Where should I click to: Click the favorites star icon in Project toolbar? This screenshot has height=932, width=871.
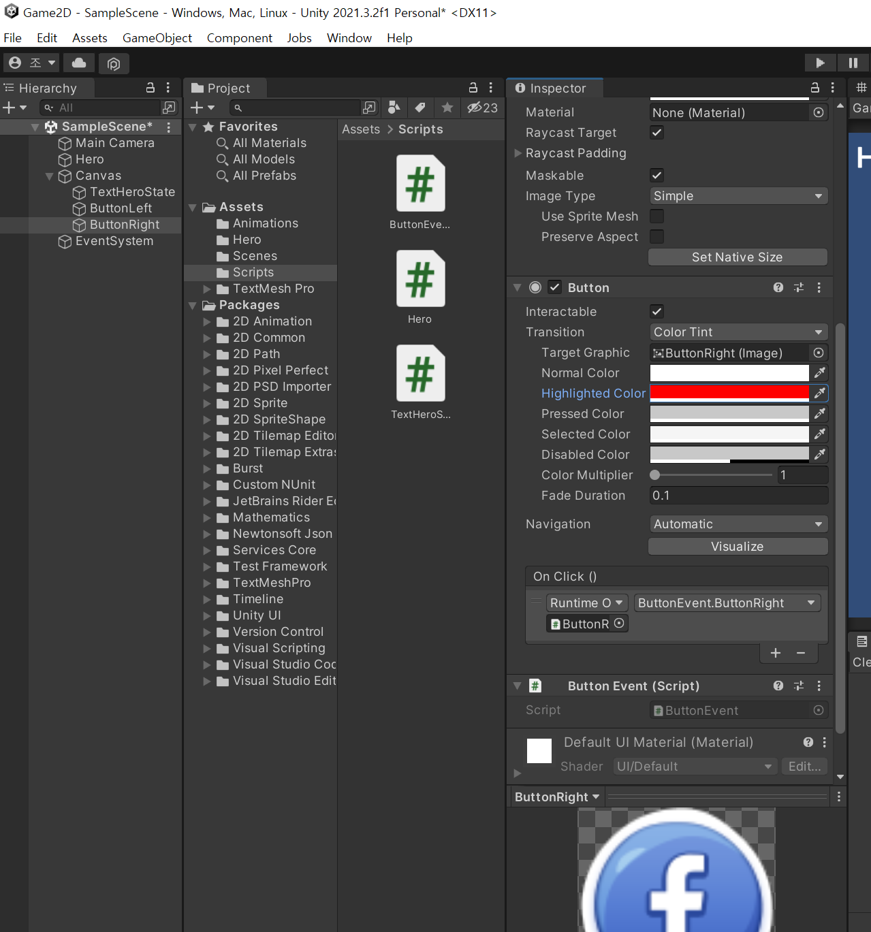click(447, 107)
